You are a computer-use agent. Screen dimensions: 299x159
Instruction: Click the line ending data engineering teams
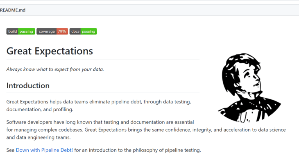point(39,137)
